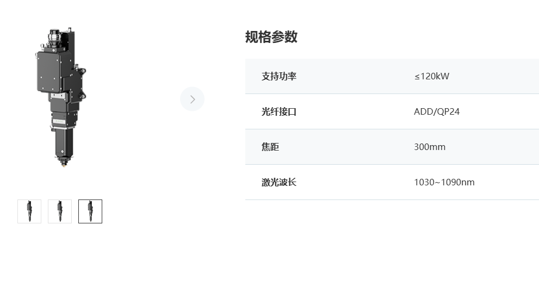Image resolution: width=539 pixels, height=287 pixels.
Task: Click the ADD/QP24 interface value
Action: [437, 111]
